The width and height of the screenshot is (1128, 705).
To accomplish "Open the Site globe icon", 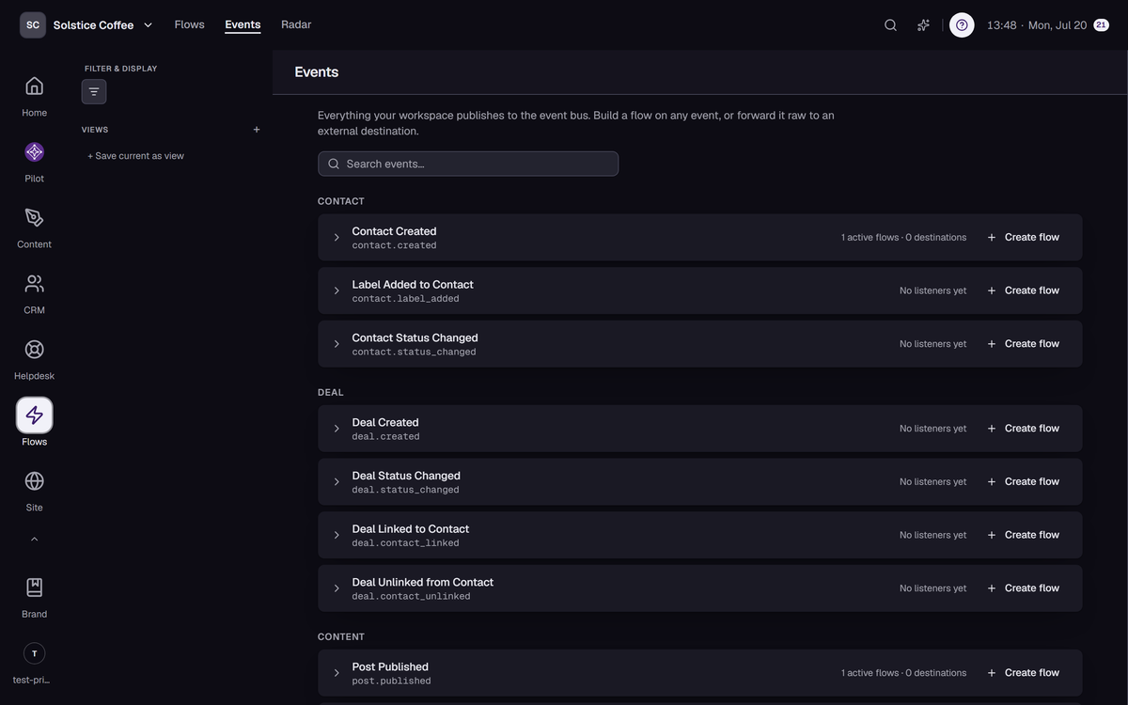I will tap(34, 481).
